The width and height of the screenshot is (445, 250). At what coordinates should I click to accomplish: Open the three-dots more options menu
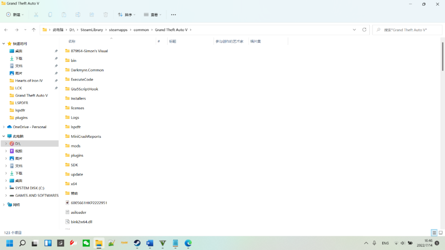pos(174,15)
